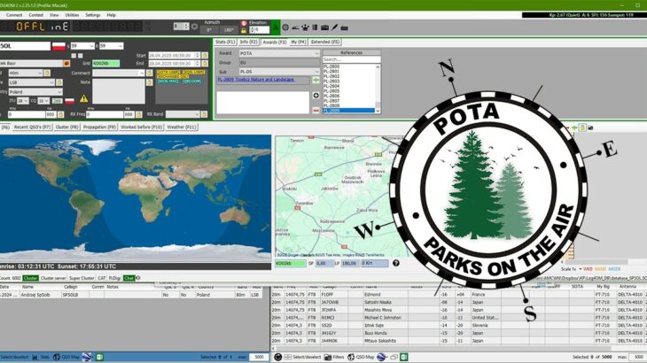Click the green Grid locator field
Image resolution: width=647 pixels, height=363 pixels.
[x=105, y=64]
